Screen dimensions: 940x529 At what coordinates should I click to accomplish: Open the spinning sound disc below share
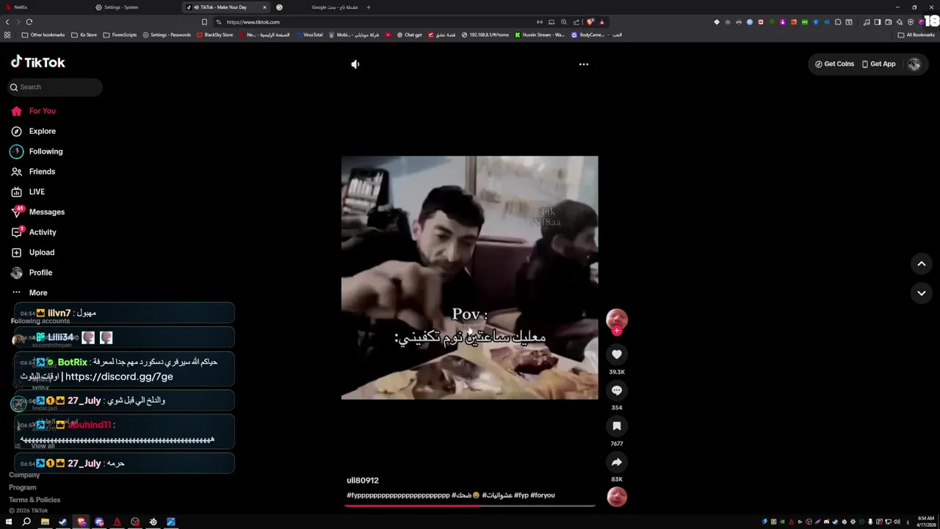click(617, 497)
